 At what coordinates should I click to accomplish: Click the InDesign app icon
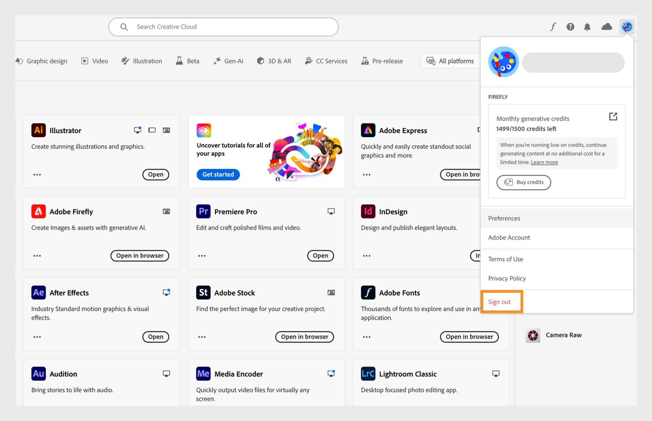368,211
